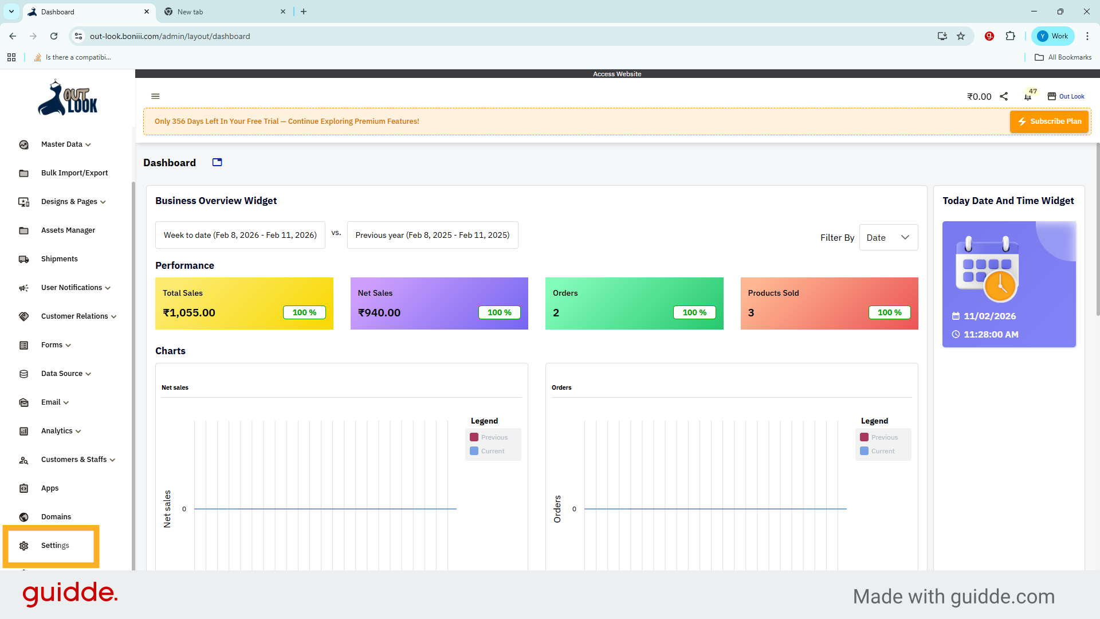
Task: Open browser extensions puzzle icon
Action: pos(1010,36)
